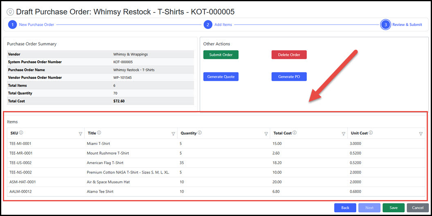Image resolution: width=432 pixels, height=216 pixels.
Task: Click the info icon next to SKU
Action: tap(21, 133)
